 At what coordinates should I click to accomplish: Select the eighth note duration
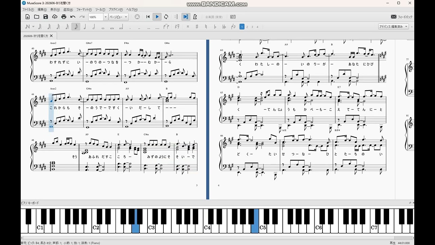76,27
